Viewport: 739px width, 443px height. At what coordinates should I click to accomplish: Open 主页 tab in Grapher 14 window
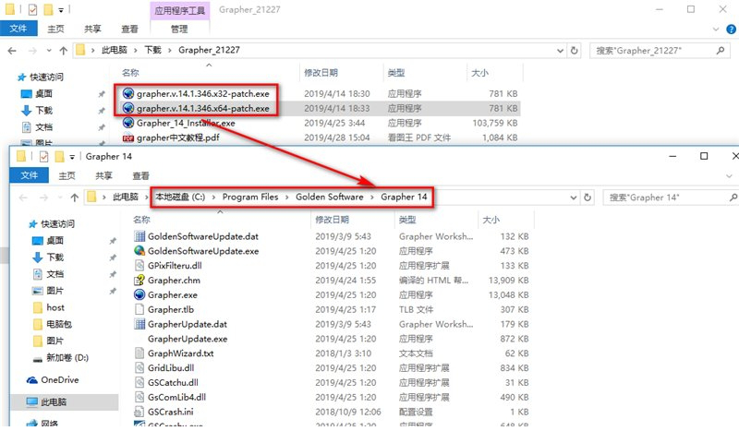[x=67, y=175]
